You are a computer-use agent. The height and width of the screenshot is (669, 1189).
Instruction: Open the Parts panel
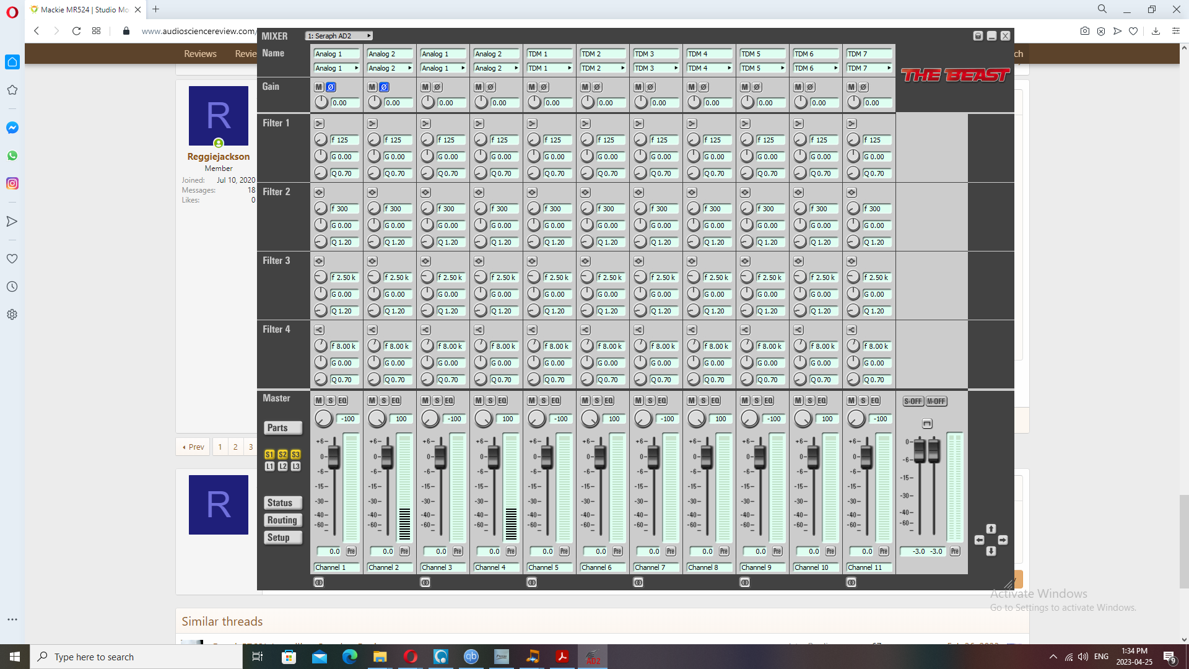[x=283, y=428]
